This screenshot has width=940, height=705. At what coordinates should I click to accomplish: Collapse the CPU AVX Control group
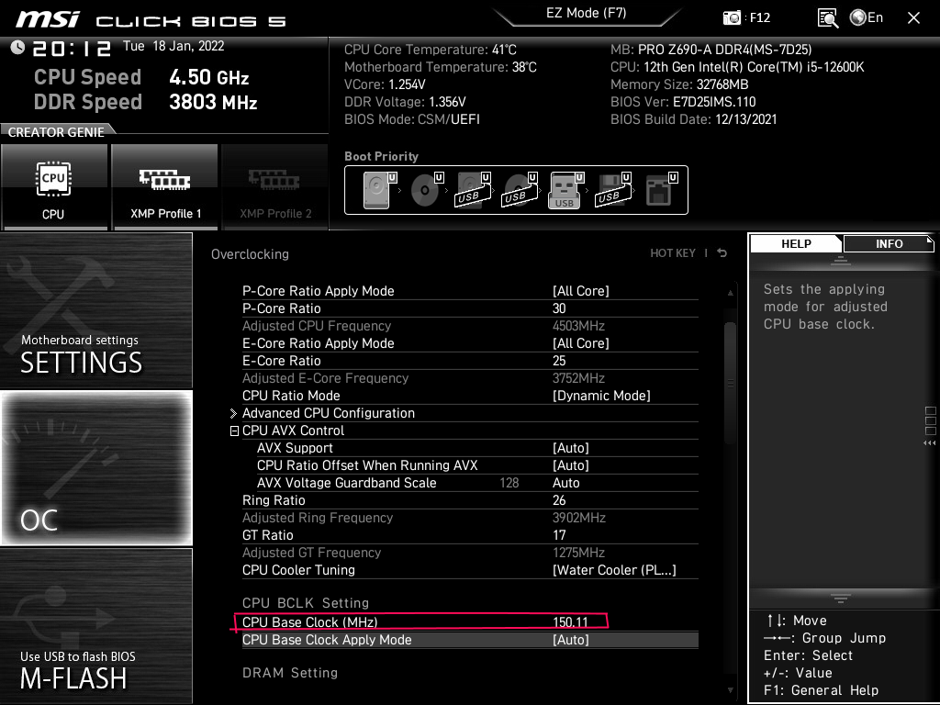234,431
